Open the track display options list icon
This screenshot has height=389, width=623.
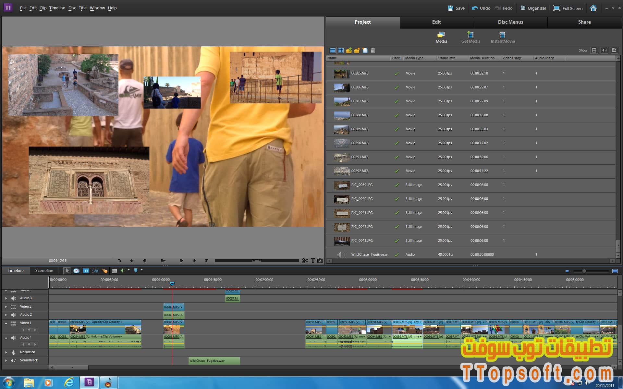[x=114, y=270]
